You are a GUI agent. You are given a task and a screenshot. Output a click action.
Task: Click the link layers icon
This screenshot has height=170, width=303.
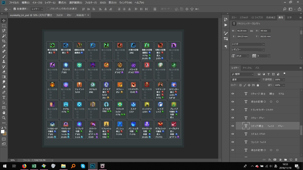[x=264, y=160]
